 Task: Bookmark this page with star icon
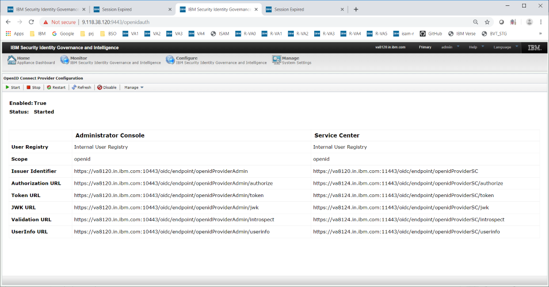(487, 22)
